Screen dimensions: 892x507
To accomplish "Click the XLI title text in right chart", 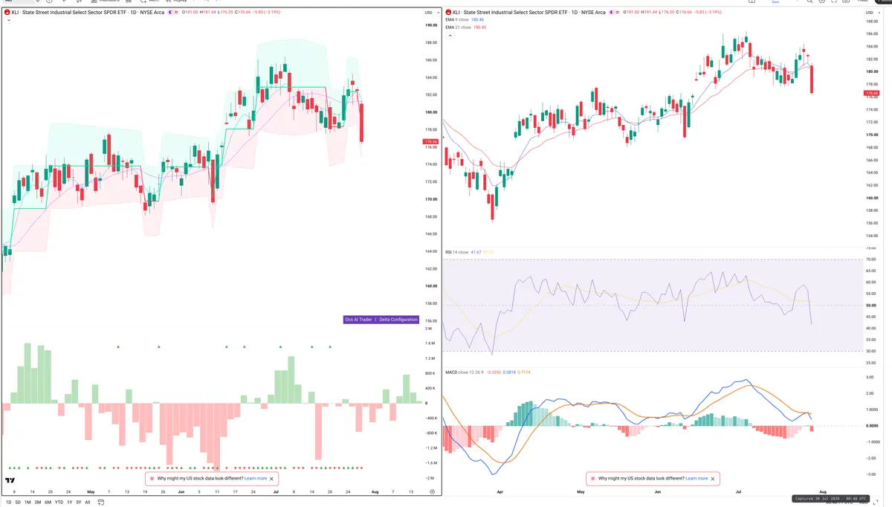I will [529, 13].
